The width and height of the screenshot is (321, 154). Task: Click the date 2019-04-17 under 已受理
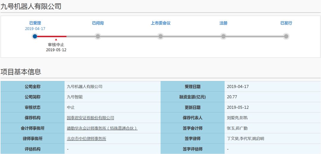35,29
